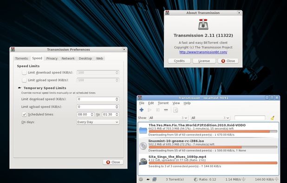287x183 pixels.
Task: Click the 01:30 end time stepper
Action: click(x=117, y=114)
